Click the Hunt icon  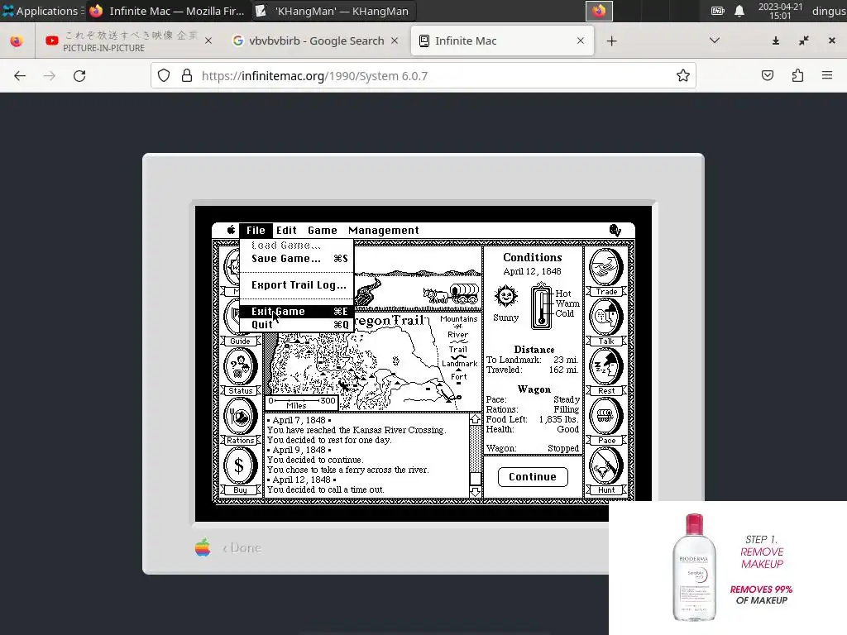coord(606,466)
